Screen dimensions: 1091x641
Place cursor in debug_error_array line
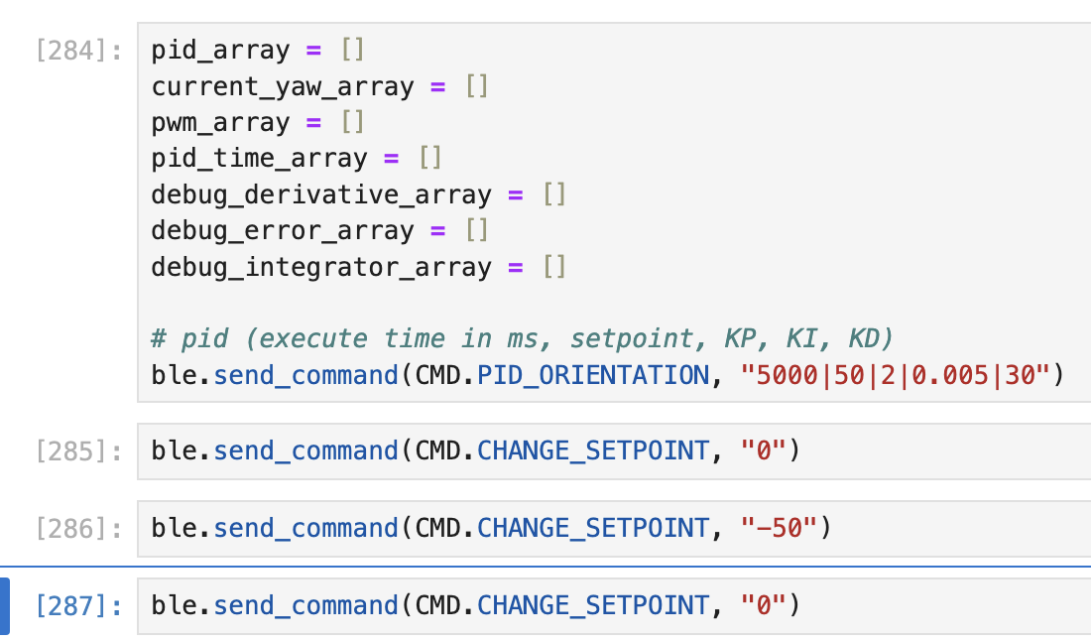[319, 230]
